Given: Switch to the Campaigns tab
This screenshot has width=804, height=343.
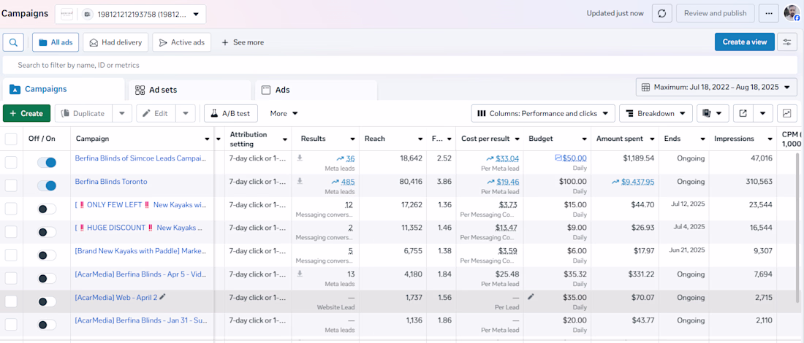Looking at the screenshot, I should click(x=64, y=89).
